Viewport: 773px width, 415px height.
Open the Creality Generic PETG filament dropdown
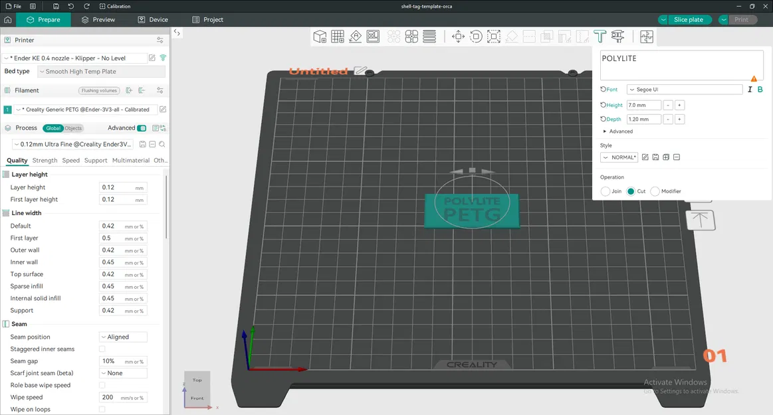85,110
